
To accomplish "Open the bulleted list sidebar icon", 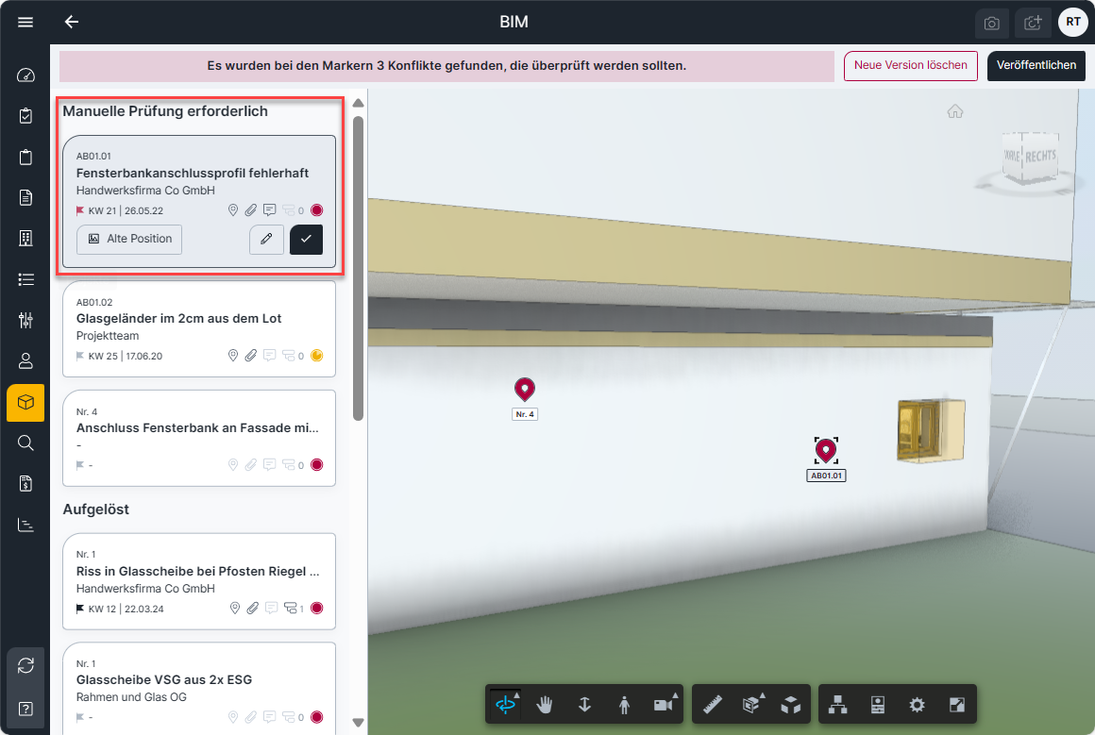I will (x=25, y=279).
